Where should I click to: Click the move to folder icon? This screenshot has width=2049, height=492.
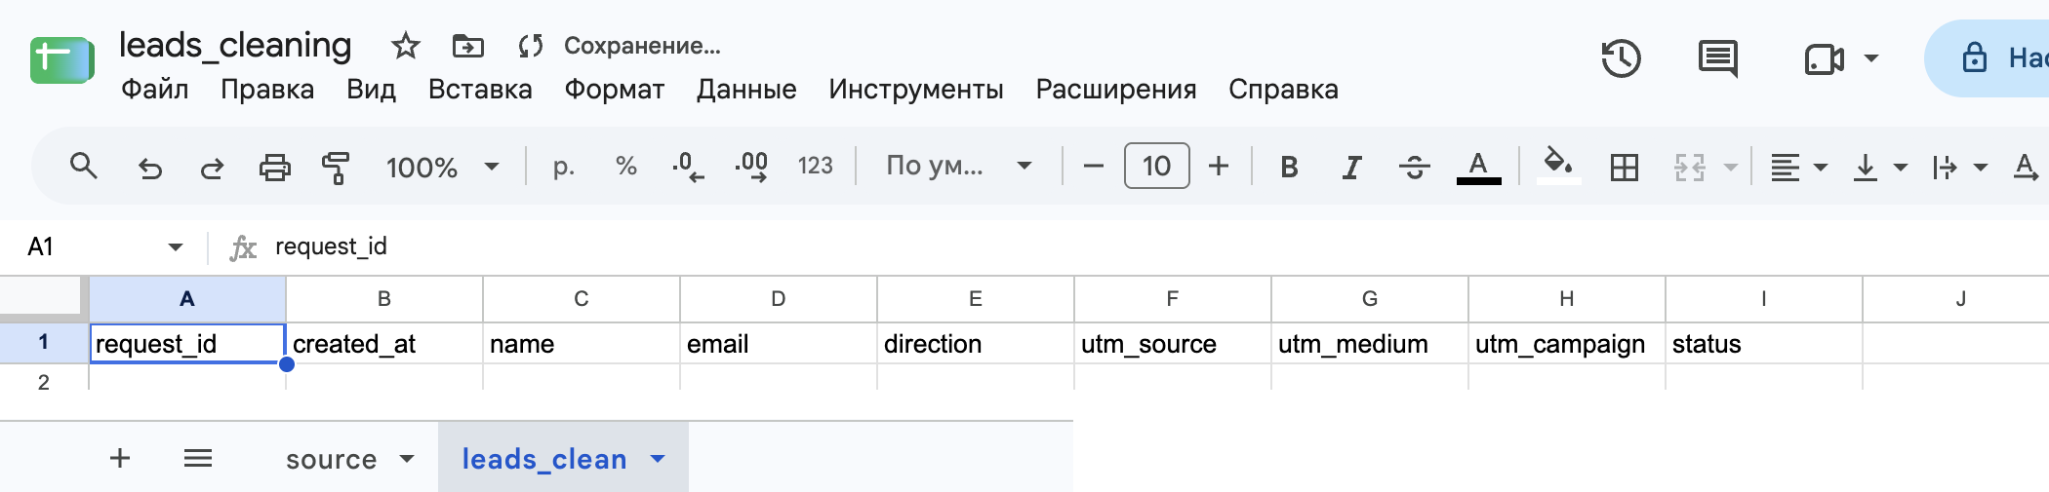pos(468,46)
